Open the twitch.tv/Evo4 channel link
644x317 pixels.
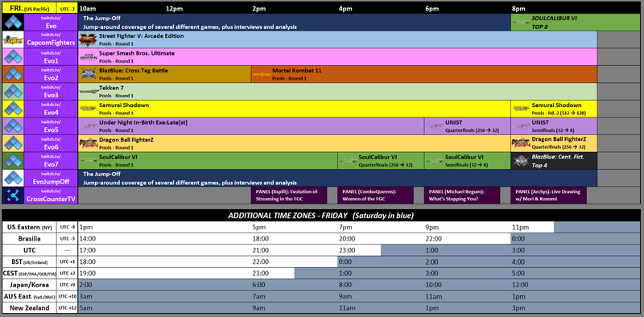[x=51, y=109]
